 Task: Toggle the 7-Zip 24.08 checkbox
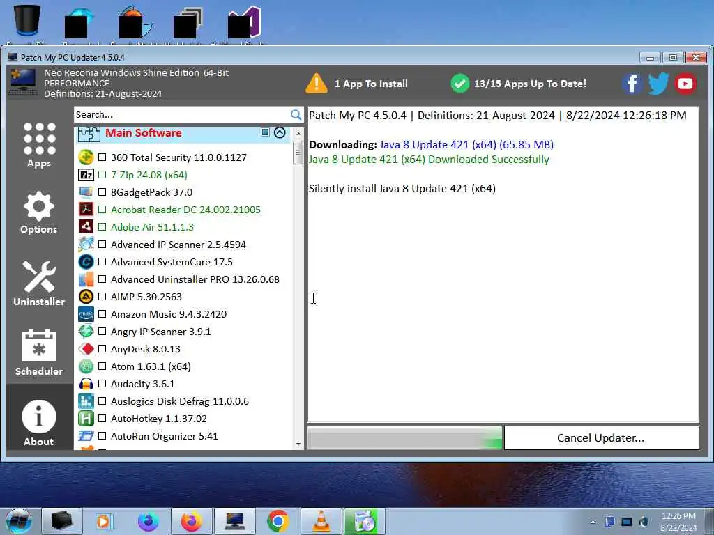102,175
